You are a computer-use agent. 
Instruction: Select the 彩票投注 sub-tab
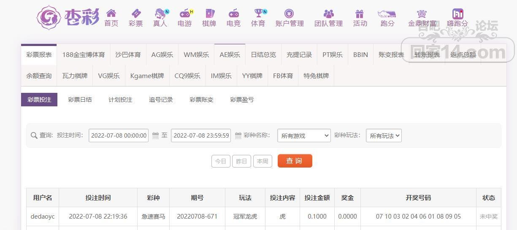tap(39, 100)
